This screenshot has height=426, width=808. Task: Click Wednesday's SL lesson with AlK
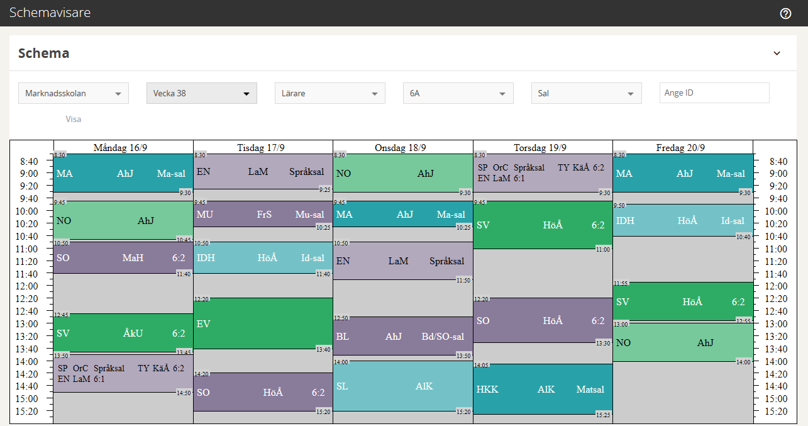402,386
